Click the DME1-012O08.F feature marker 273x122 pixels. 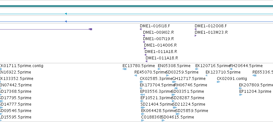pyautogui.click(x=195, y=29)
